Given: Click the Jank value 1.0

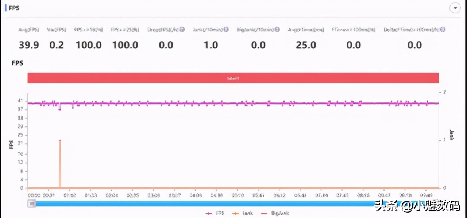Looking at the screenshot, I should (x=211, y=45).
